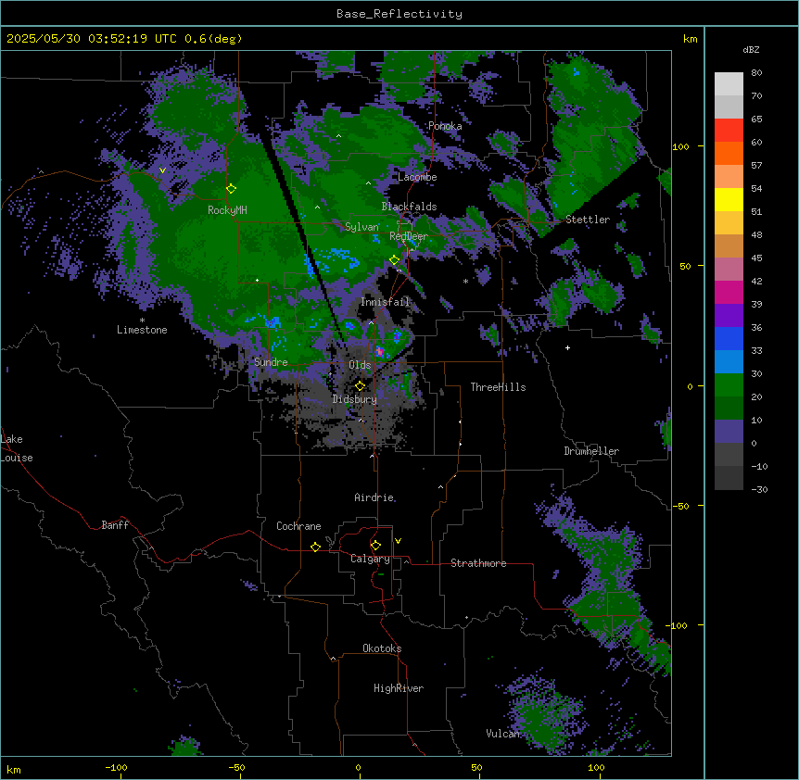Select the yellow diamond marker between Olds and Didsbury

tap(361, 386)
